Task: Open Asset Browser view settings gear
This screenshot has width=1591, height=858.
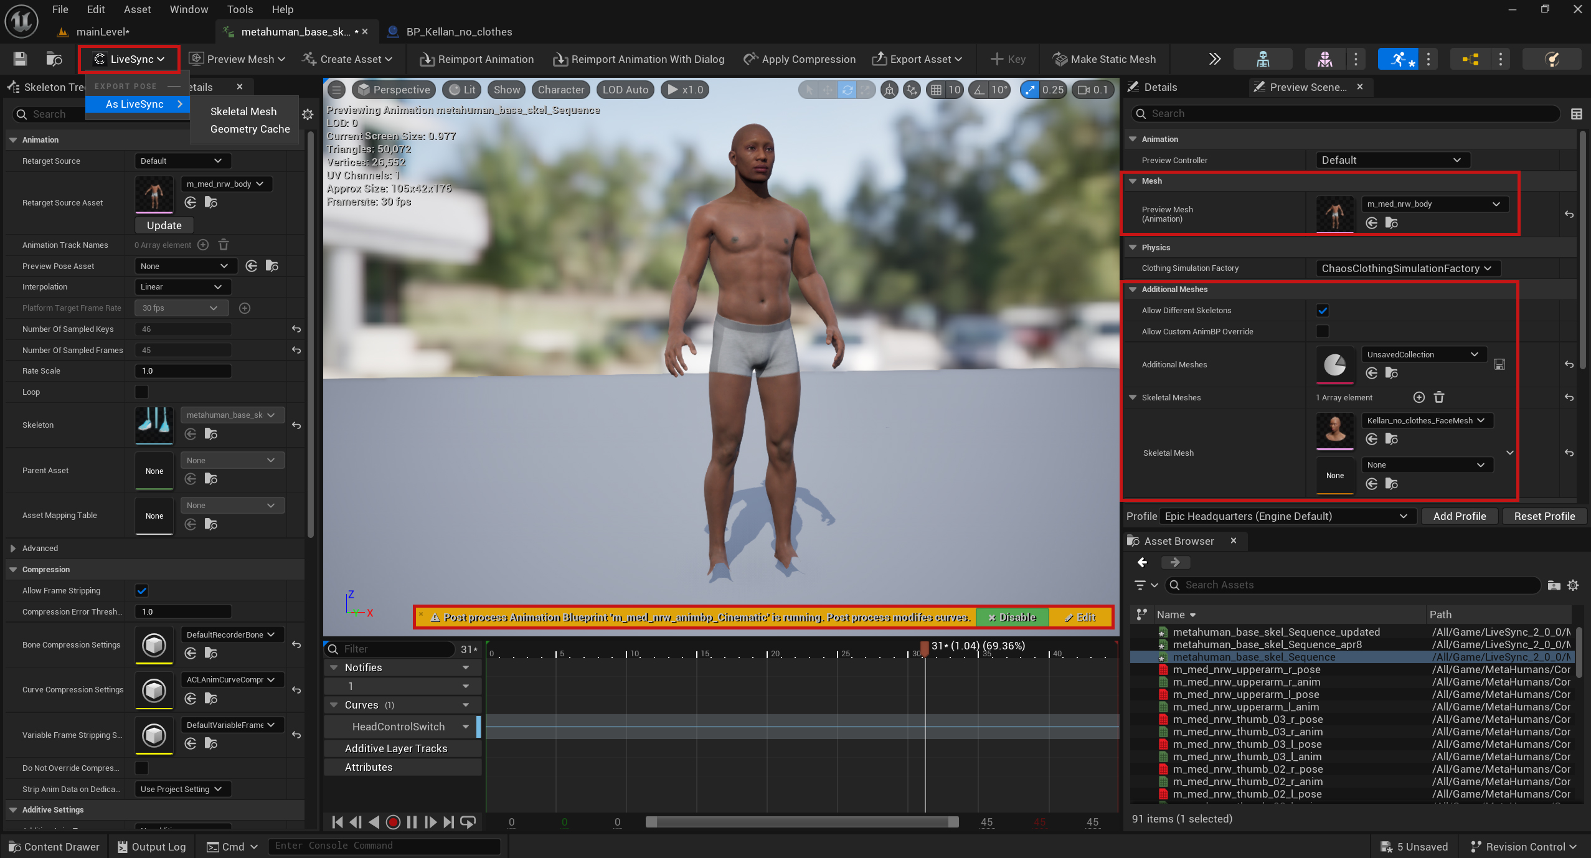Action: click(x=1573, y=585)
